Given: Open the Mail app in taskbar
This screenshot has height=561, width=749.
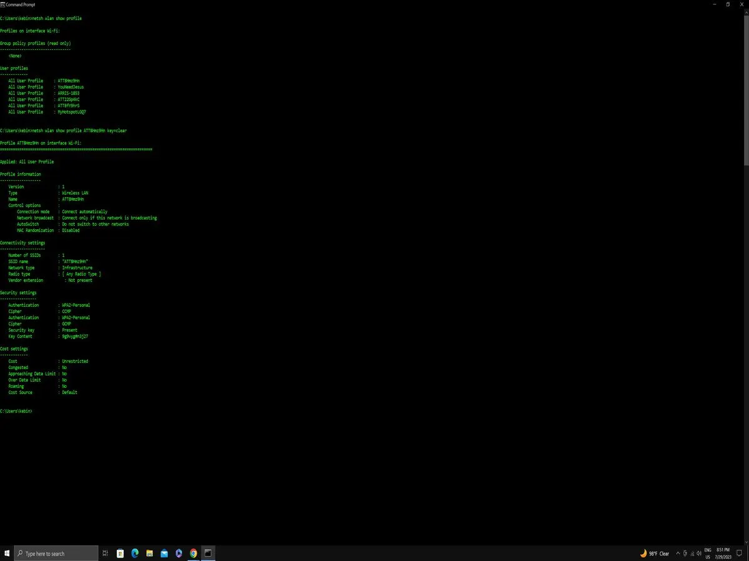Looking at the screenshot, I should pyautogui.click(x=164, y=553).
